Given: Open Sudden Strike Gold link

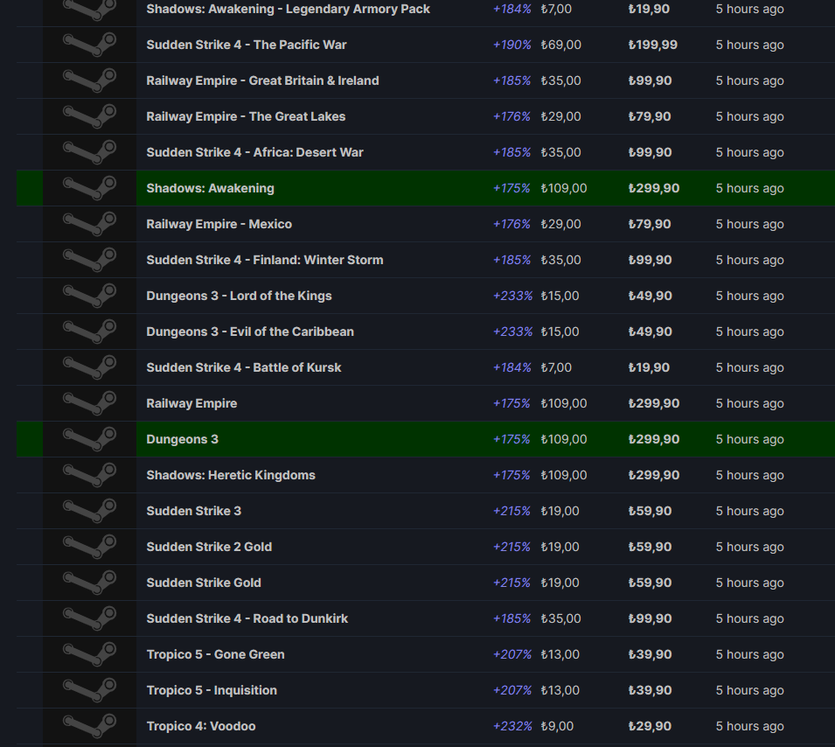Looking at the screenshot, I should (204, 583).
